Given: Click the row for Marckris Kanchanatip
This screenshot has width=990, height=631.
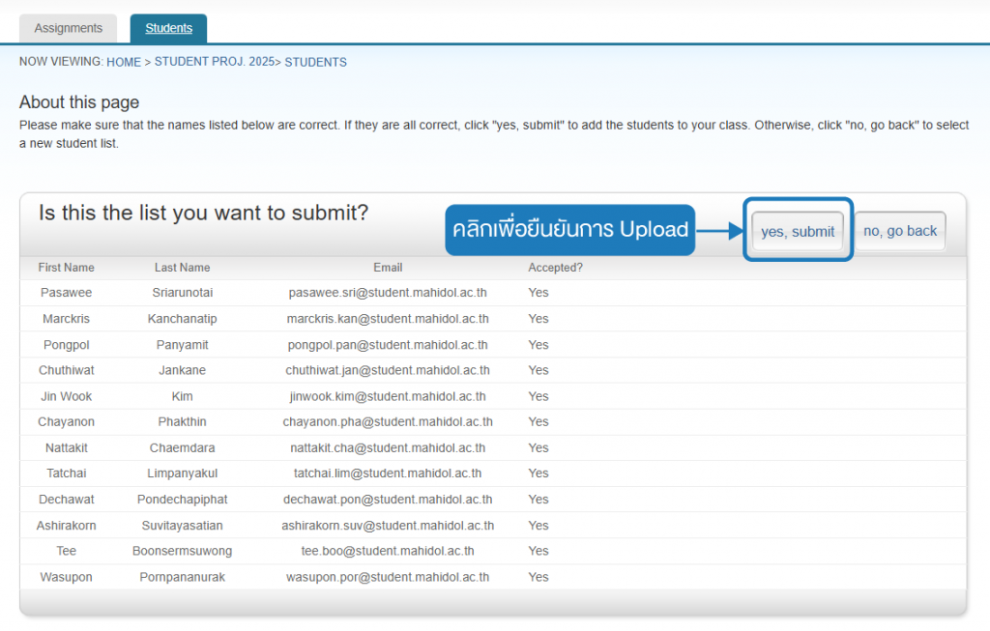Looking at the screenshot, I should point(493,319).
